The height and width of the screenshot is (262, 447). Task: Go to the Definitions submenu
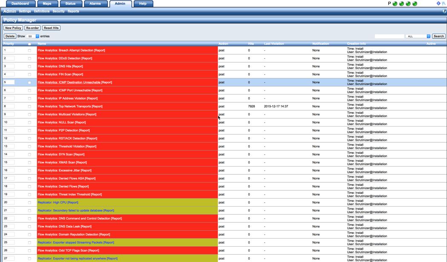(x=42, y=12)
